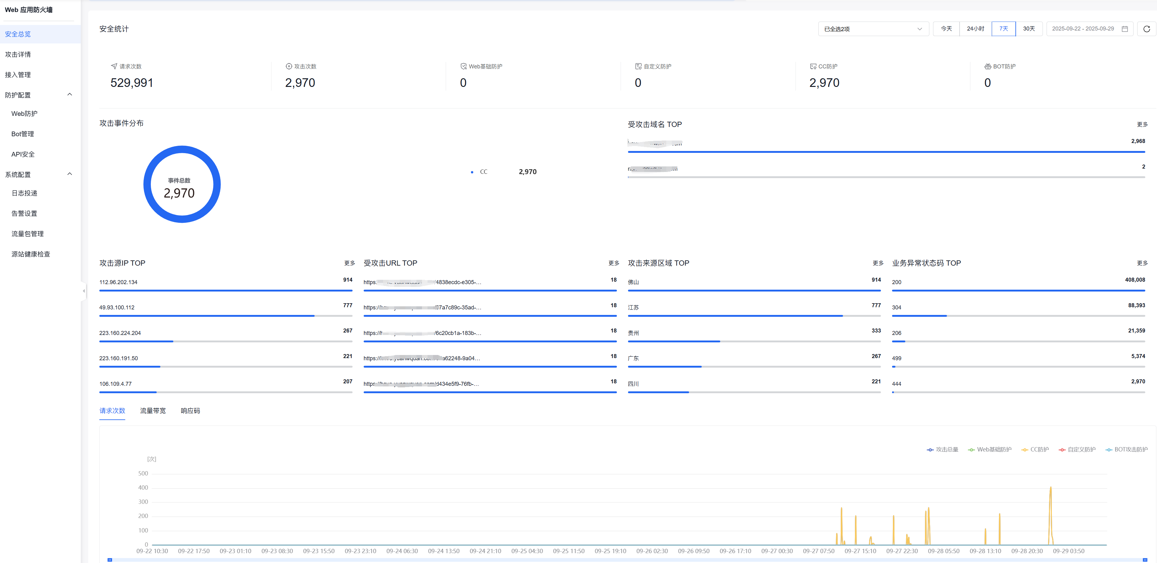Toggle 自定义防护 legend series
The height and width of the screenshot is (563, 1157).
coord(1077,450)
